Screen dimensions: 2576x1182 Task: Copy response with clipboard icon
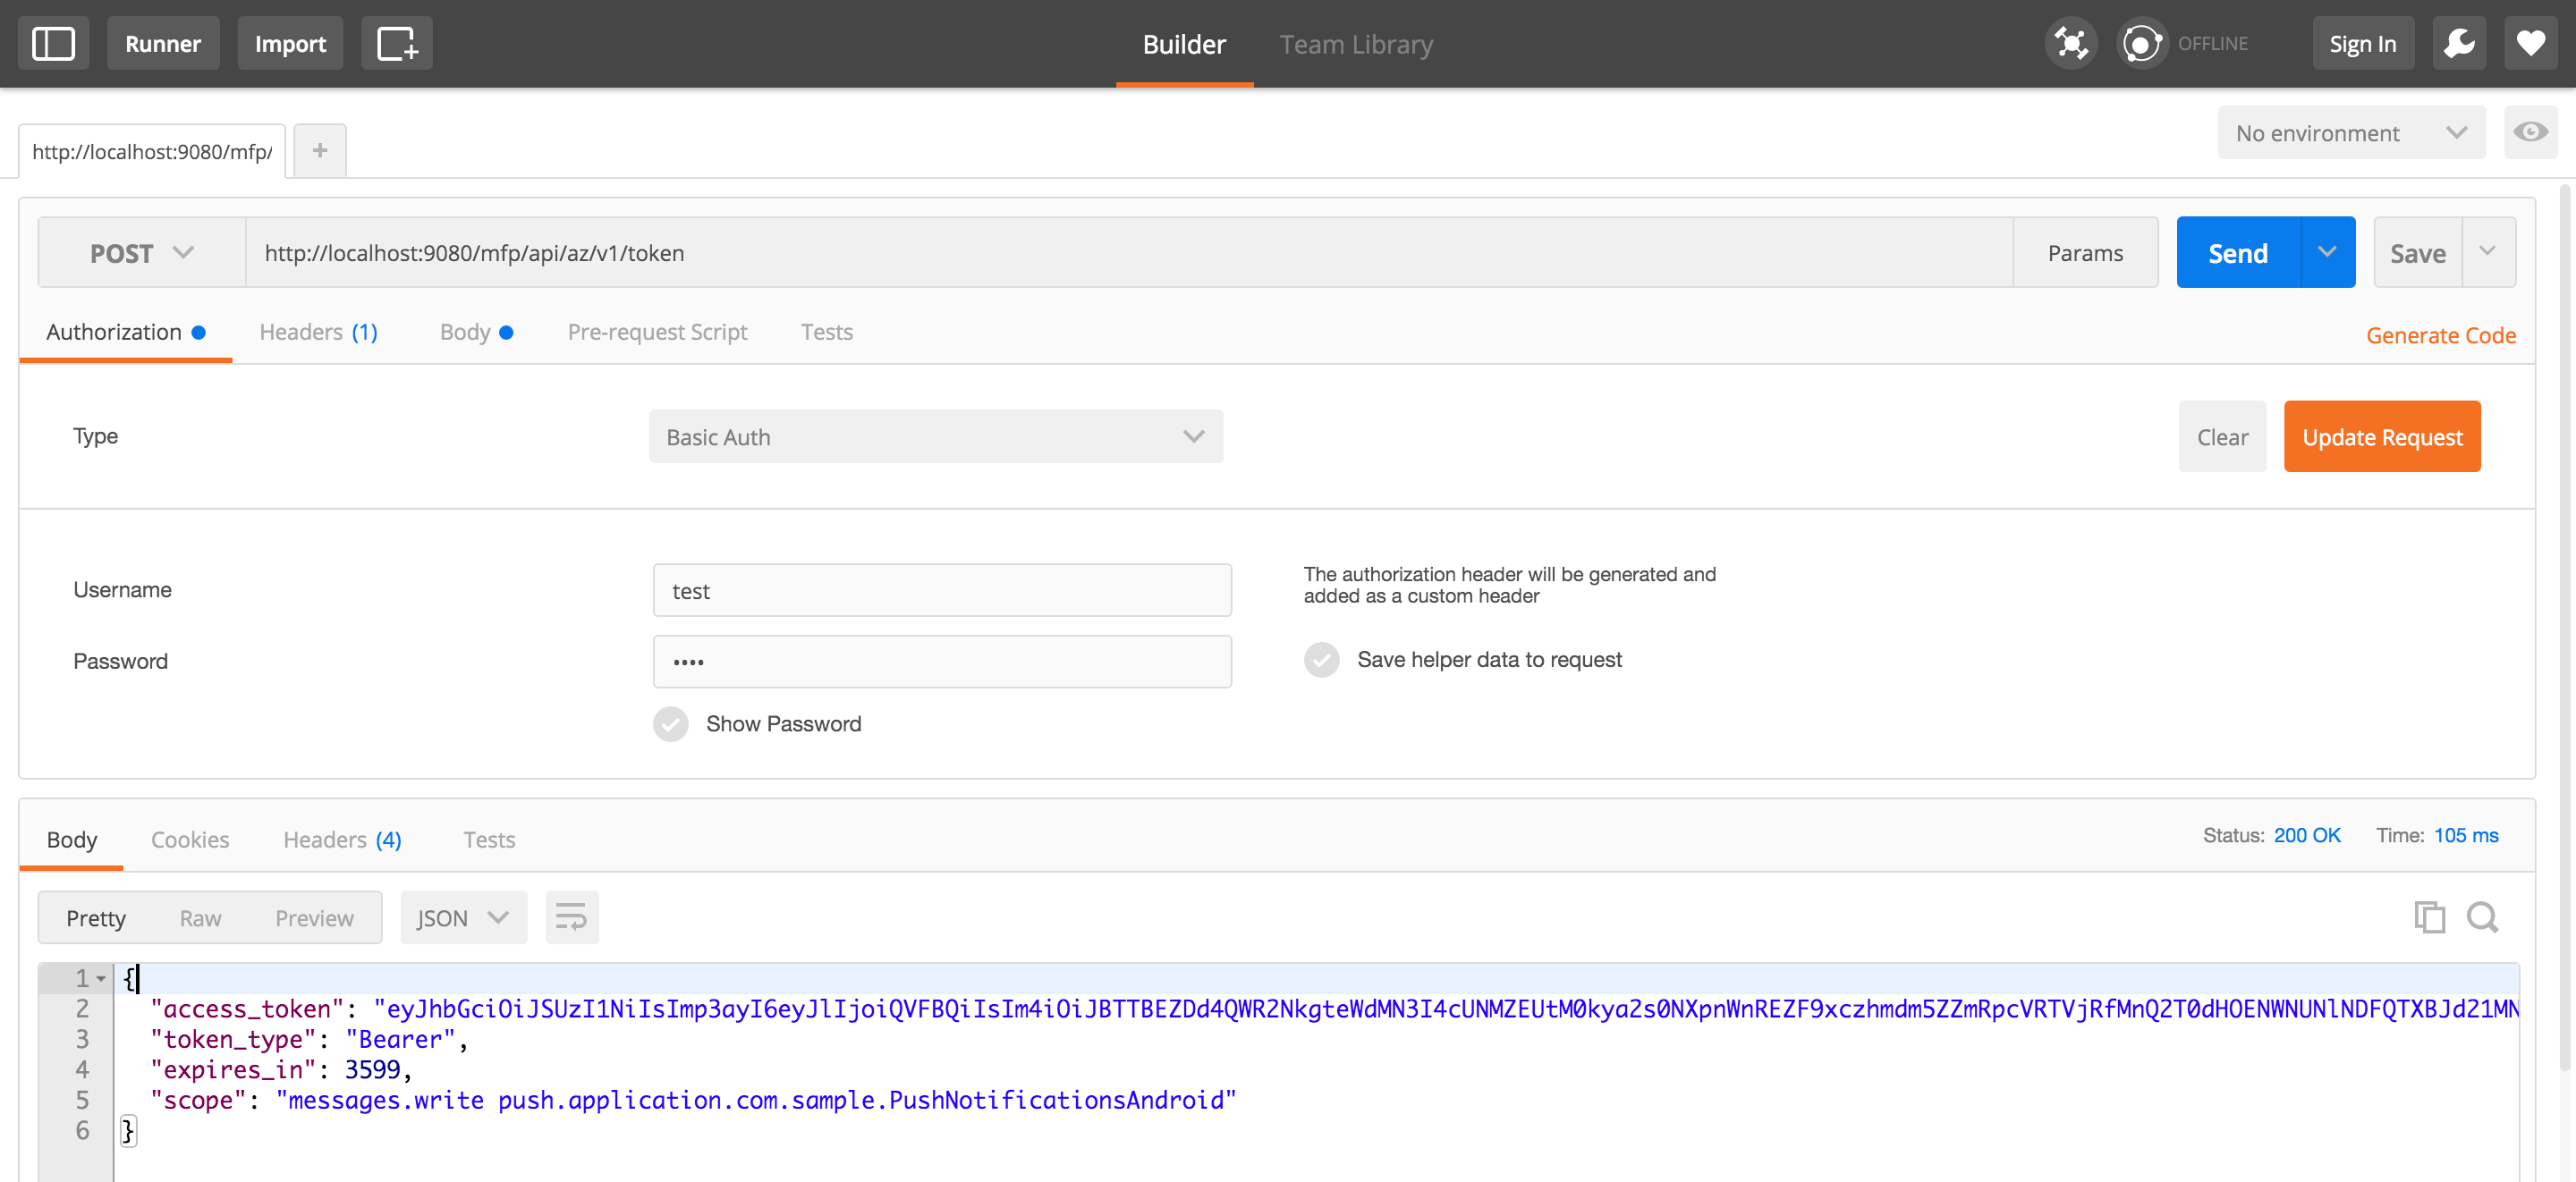coord(2429,917)
